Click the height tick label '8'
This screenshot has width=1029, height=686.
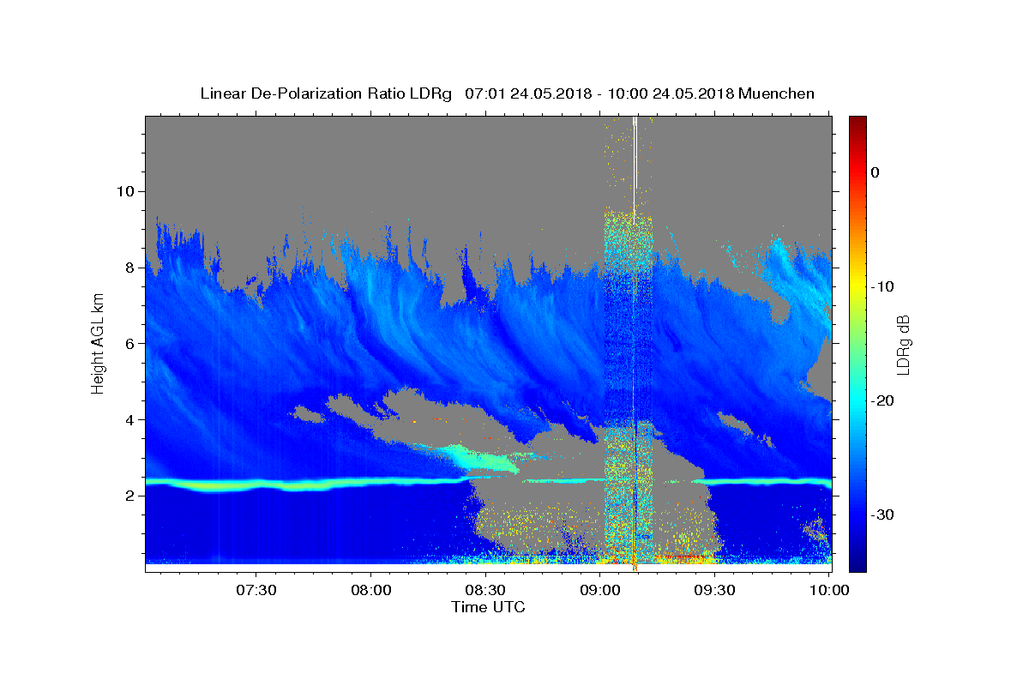click(128, 268)
